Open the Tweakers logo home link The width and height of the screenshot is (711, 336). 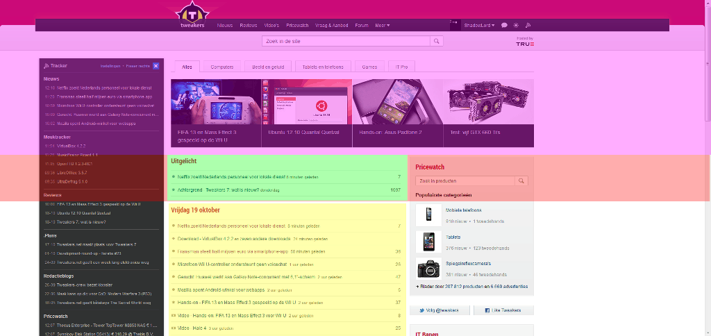point(192,16)
